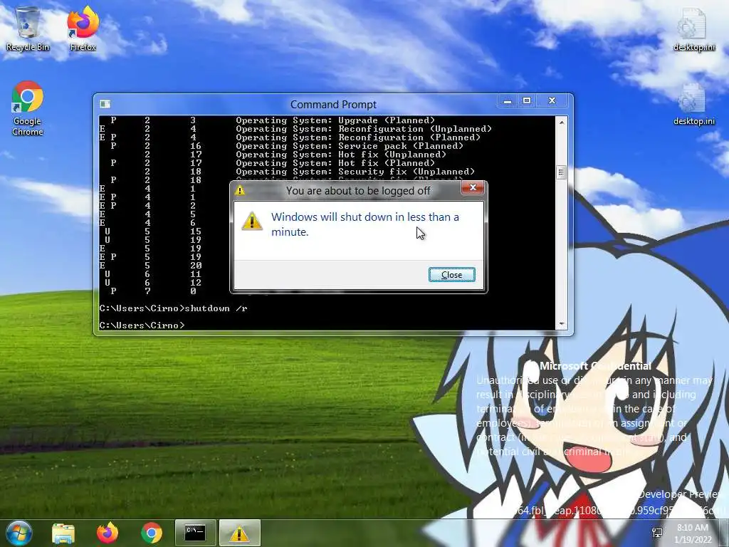Minimize the Command Prompt window
The image size is (729, 547).
pyautogui.click(x=508, y=100)
